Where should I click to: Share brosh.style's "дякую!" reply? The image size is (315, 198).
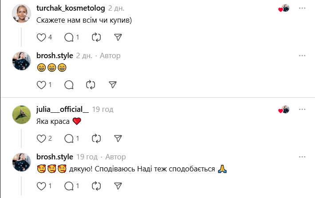pyautogui.click(x=118, y=186)
